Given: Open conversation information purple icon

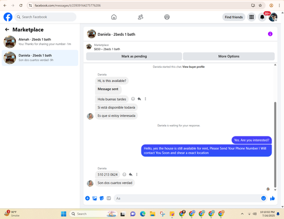Looking at the screenshot, I should [x=270, y=34].
